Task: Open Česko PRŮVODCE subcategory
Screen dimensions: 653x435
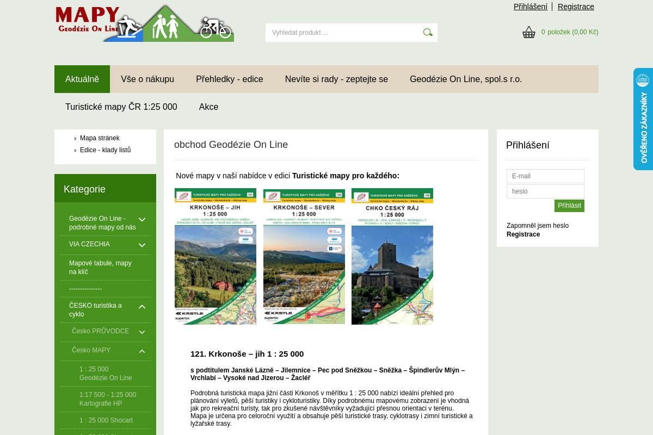Action: click(100, 331)
